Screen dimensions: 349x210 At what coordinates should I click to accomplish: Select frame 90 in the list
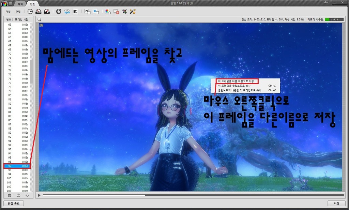click(x=17, y=137)
